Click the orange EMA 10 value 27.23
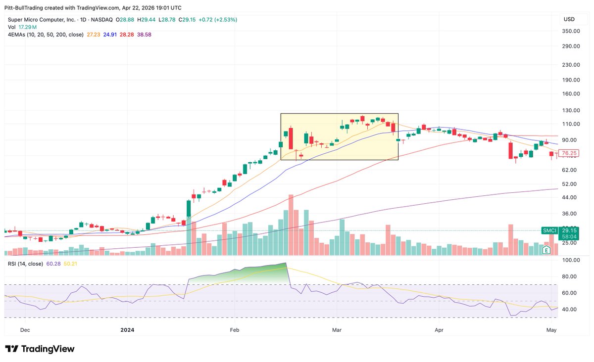Viewport: 594px width, 362px height. tap(93, 35)
